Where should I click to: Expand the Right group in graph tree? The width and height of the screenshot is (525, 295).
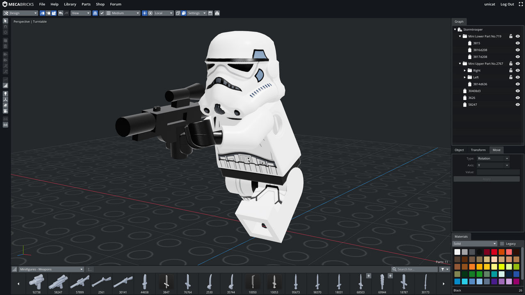click(465, 70)
